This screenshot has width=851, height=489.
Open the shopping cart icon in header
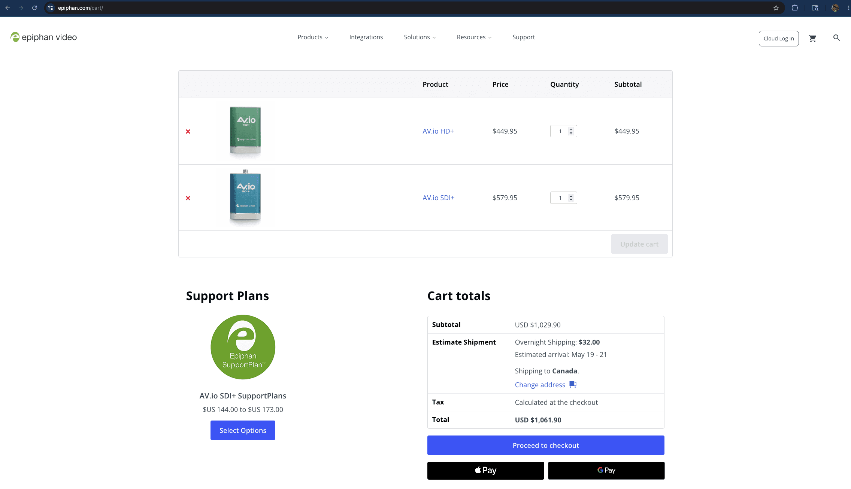click(812, 38)
